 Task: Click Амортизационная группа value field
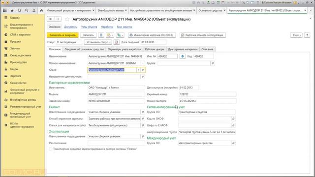[207, 132]
